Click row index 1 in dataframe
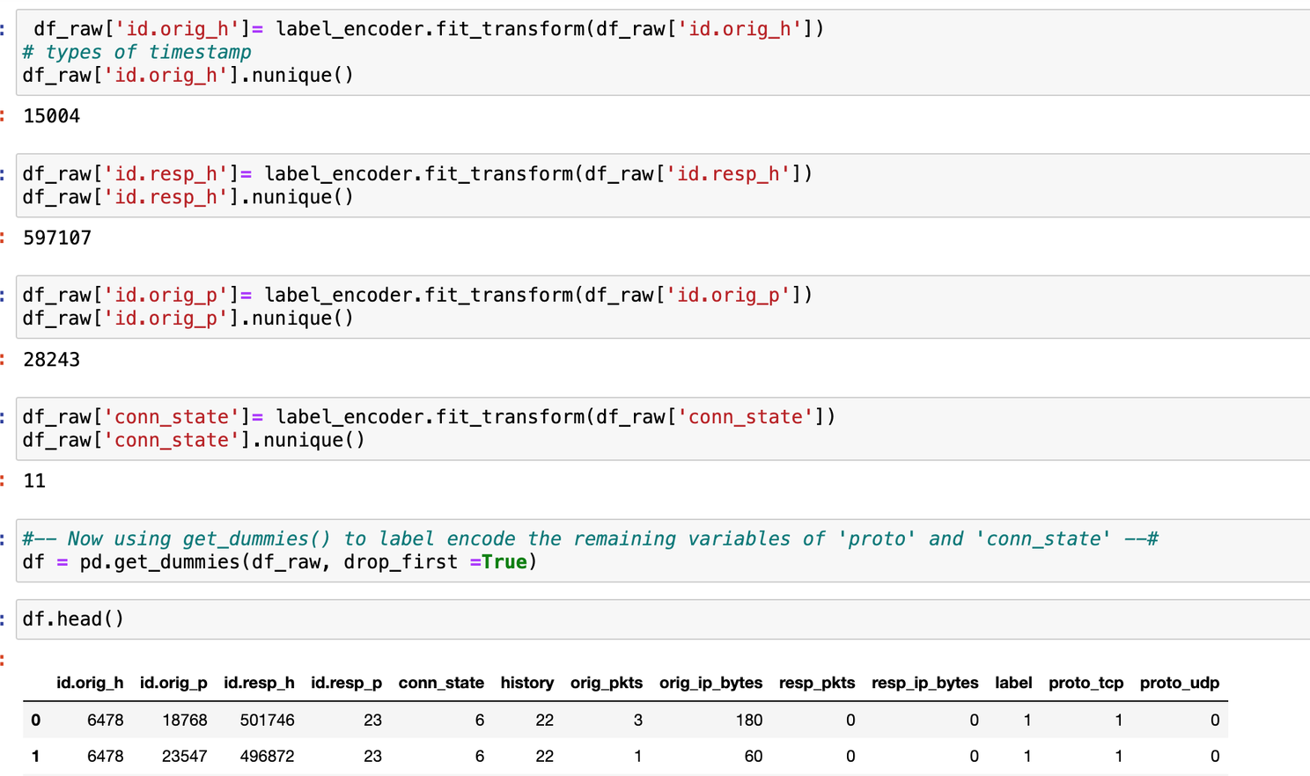This screenshot has height=776, width=1310. click(35, 756)
